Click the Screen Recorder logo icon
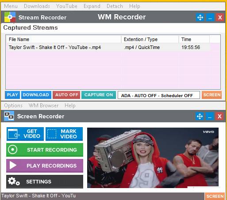 9,116
